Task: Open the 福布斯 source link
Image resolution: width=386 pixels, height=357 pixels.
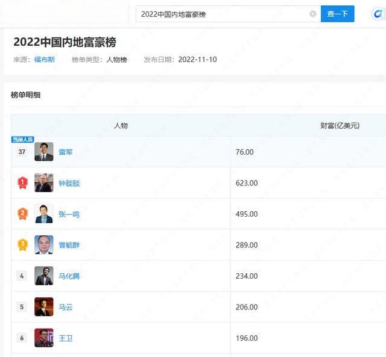Action: pyautogui.click(x=45, y=60)
